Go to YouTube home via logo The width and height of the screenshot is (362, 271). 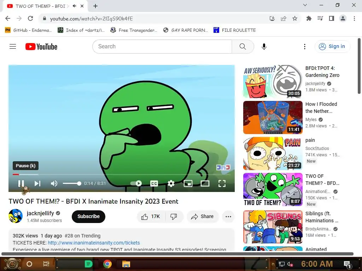tap(41, 47)
